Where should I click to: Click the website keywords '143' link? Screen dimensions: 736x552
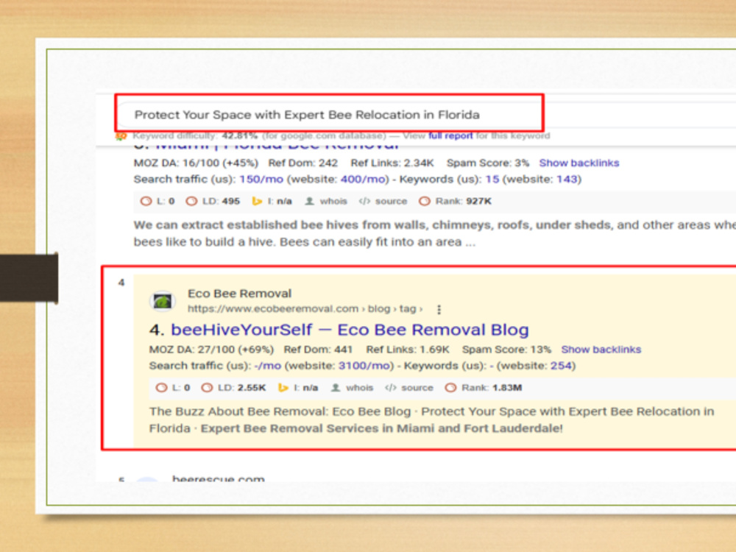pos(567,180)
